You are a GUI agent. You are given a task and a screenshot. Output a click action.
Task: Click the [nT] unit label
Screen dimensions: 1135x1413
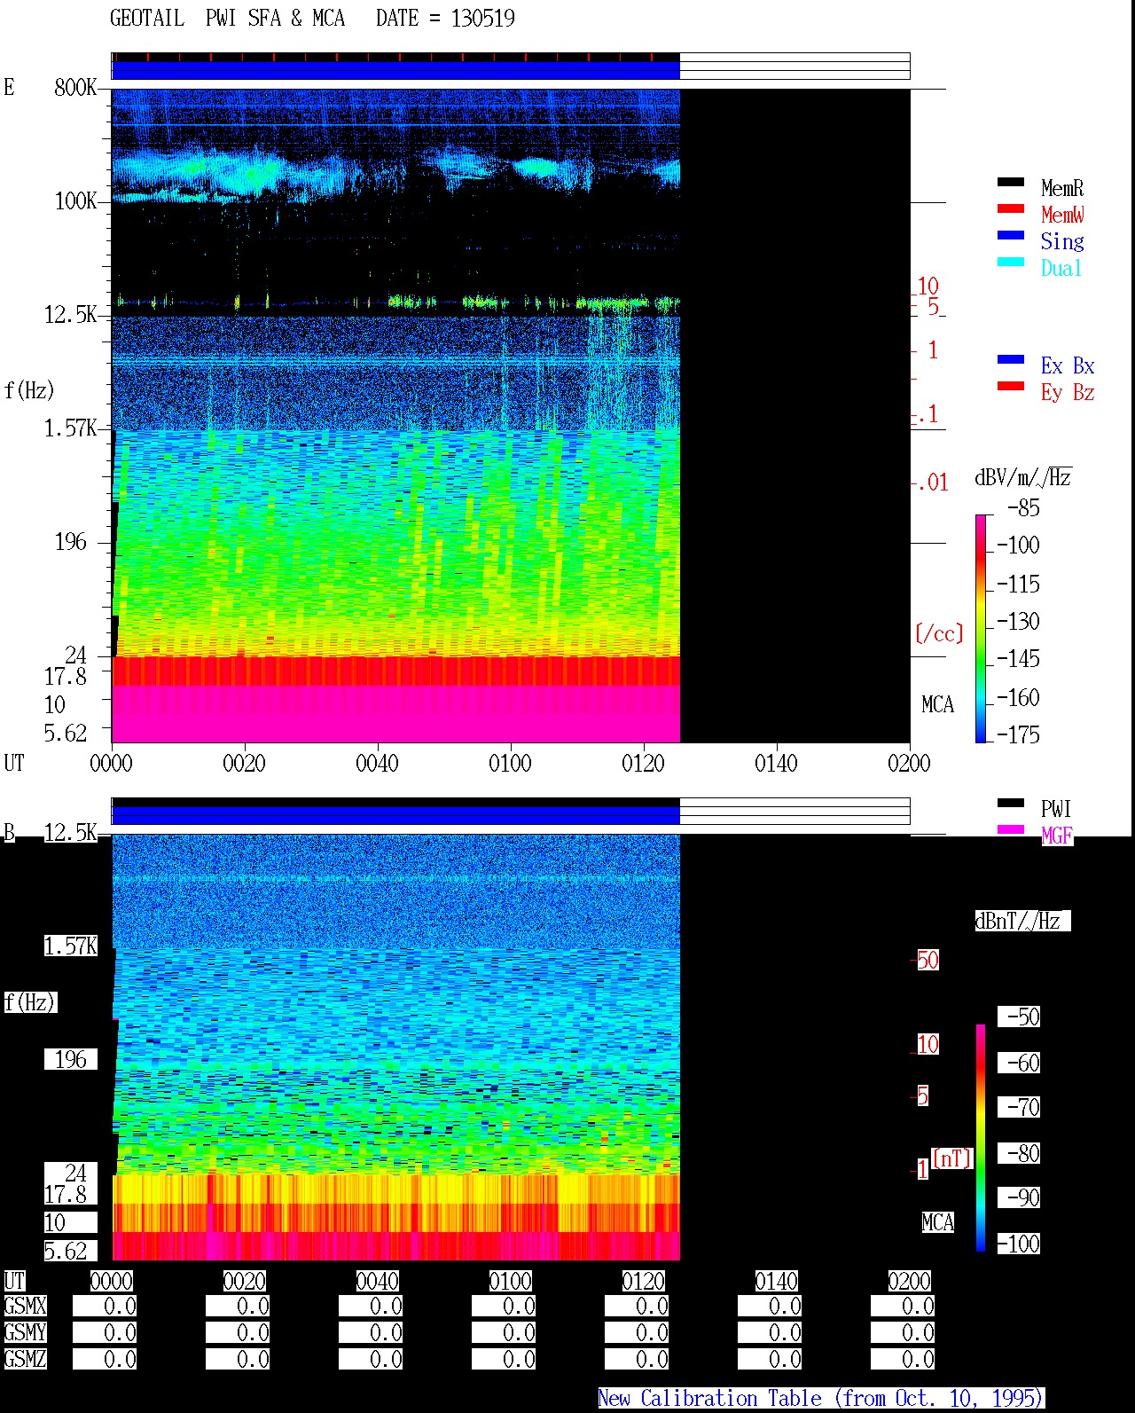pos(952,1158)
